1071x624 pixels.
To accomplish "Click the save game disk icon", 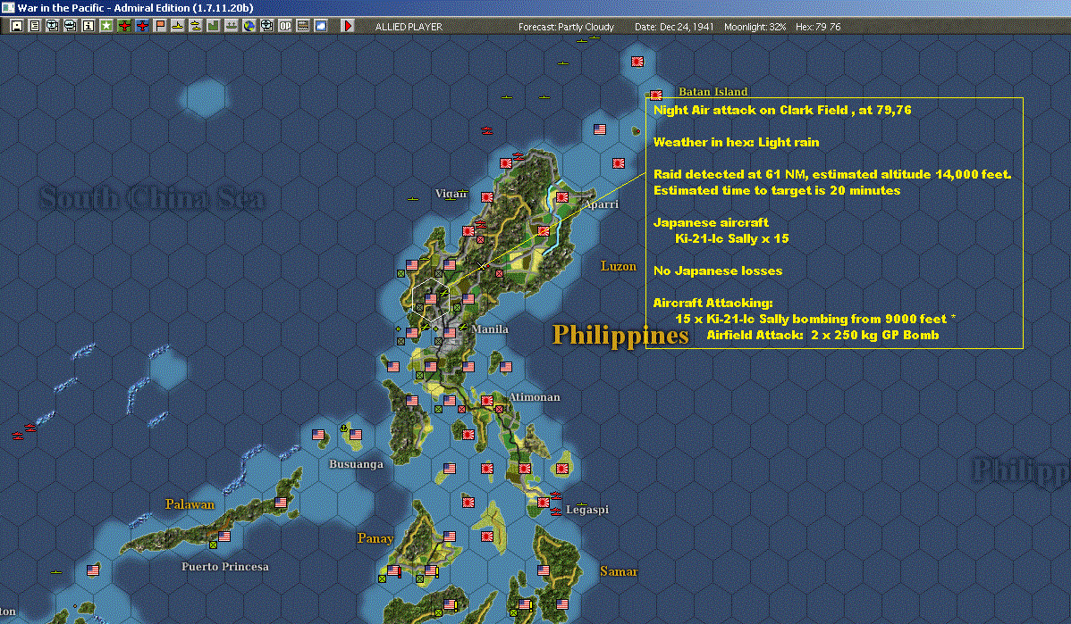I will [x=17, y=26].
